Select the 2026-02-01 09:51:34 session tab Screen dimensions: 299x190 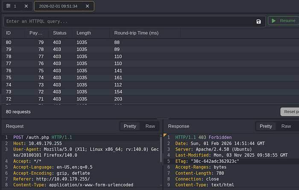tap(58, 6)
